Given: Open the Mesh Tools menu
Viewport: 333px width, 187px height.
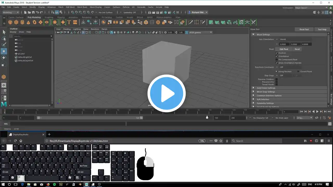Looking at the screenshot, I should coord(82,7).
